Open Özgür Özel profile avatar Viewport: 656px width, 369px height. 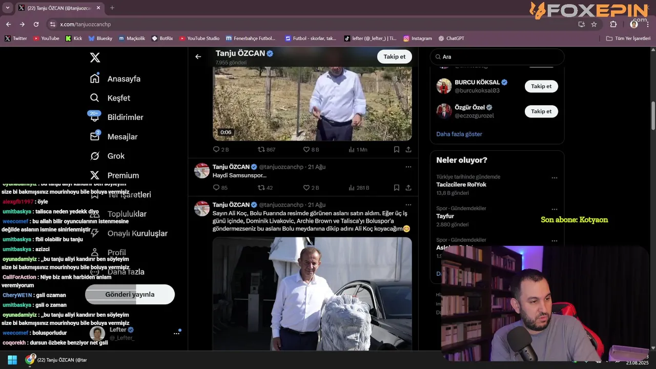point(444,111)
